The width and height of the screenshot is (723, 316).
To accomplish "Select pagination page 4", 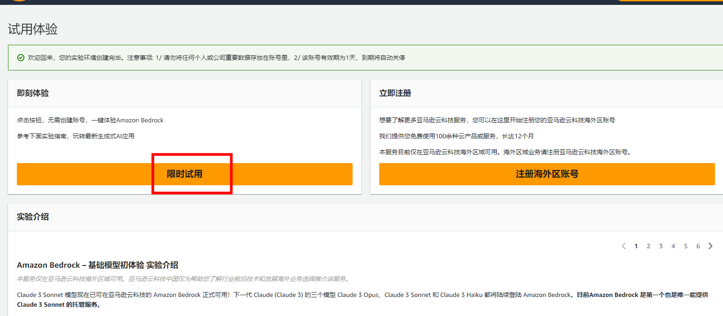I will [x=673, y=246].
